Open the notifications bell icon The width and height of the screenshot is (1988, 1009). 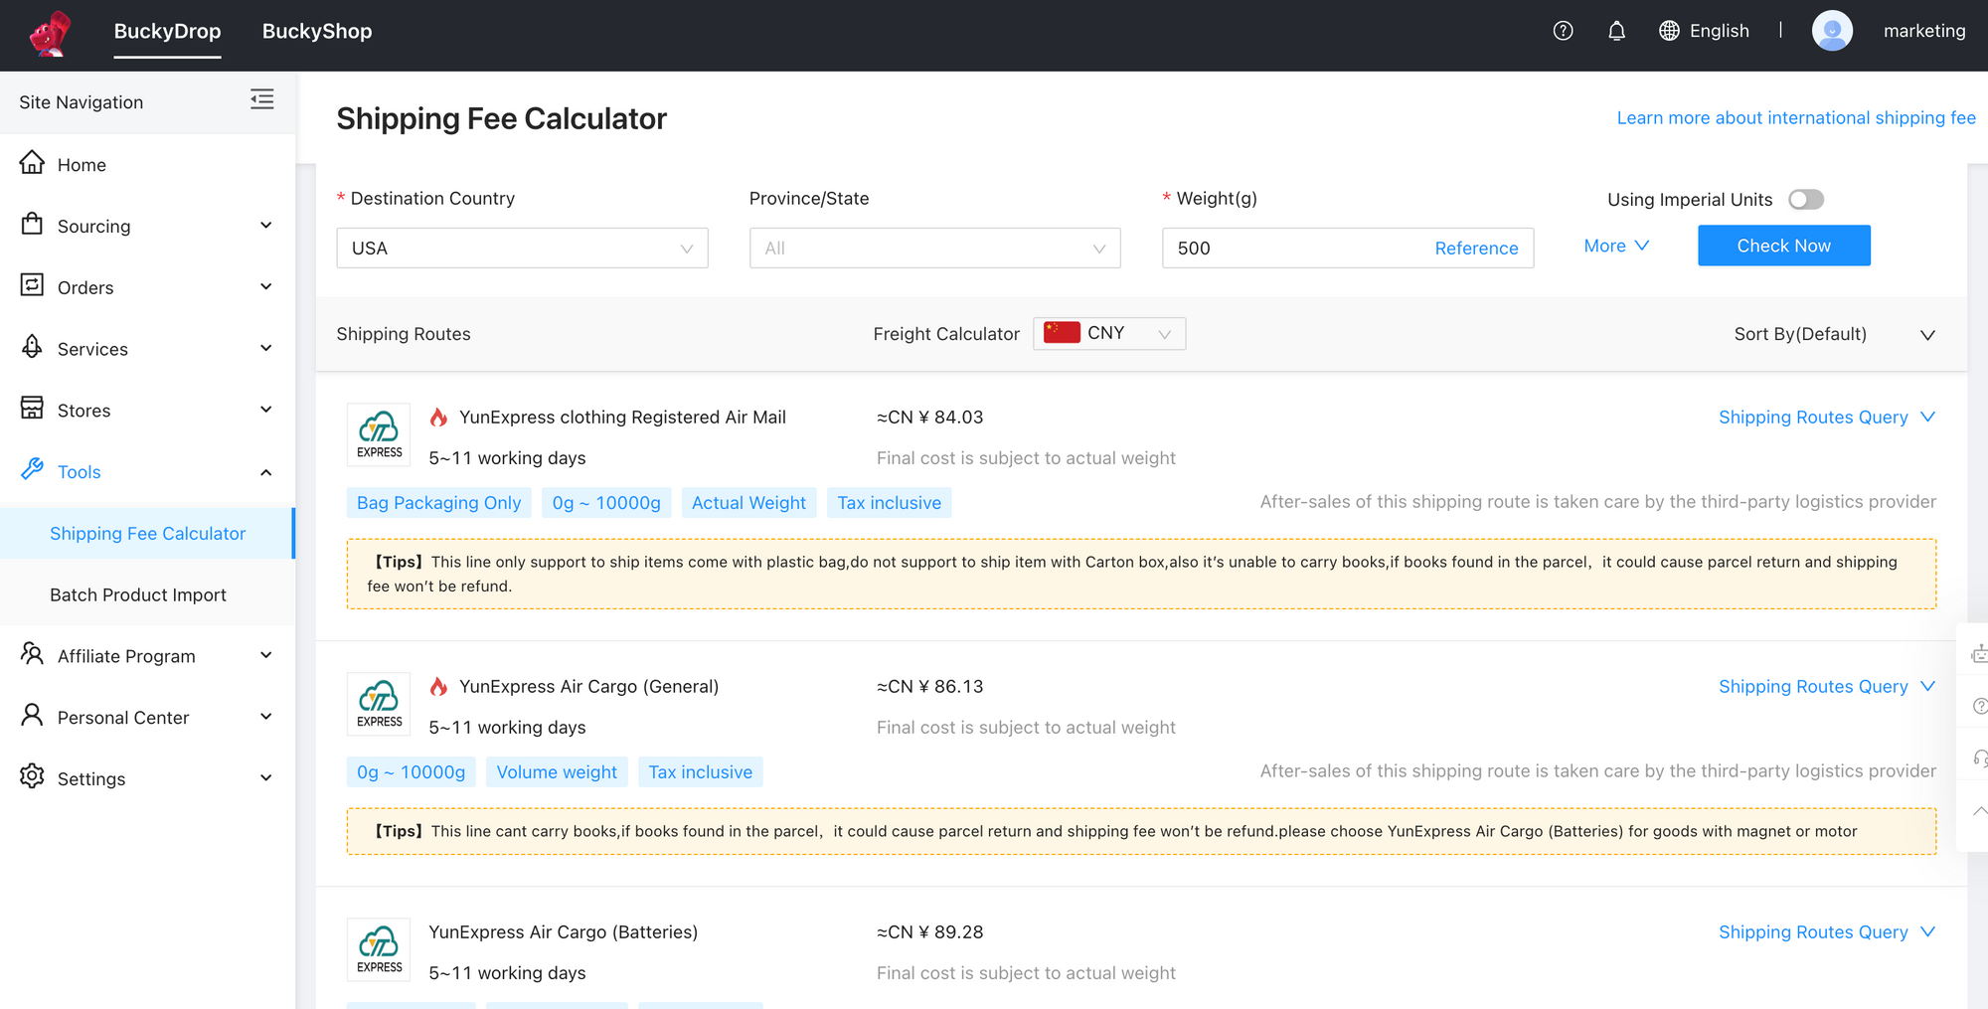1616,31
